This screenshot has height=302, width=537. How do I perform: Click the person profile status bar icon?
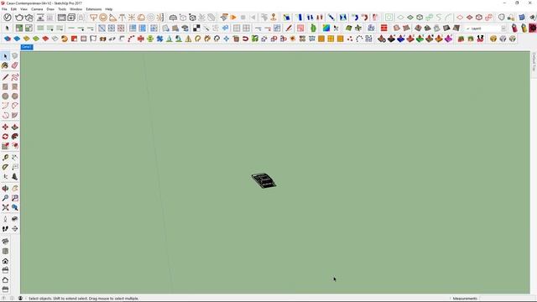click(x=20, y=299)
